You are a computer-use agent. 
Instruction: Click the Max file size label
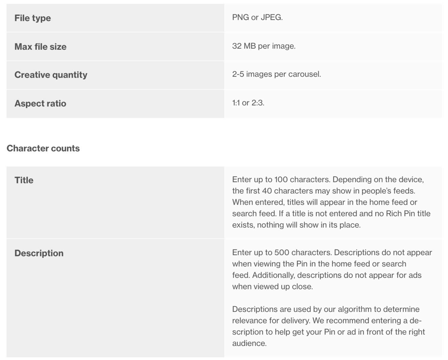click(40, 46)
